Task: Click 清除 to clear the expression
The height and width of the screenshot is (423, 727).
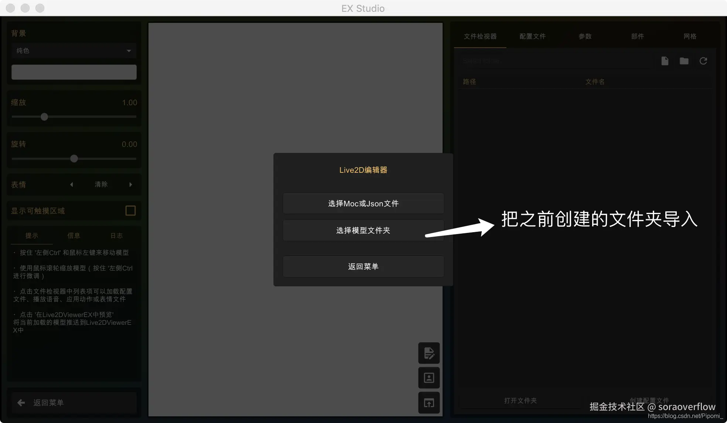Action: (x=101, y=185)
